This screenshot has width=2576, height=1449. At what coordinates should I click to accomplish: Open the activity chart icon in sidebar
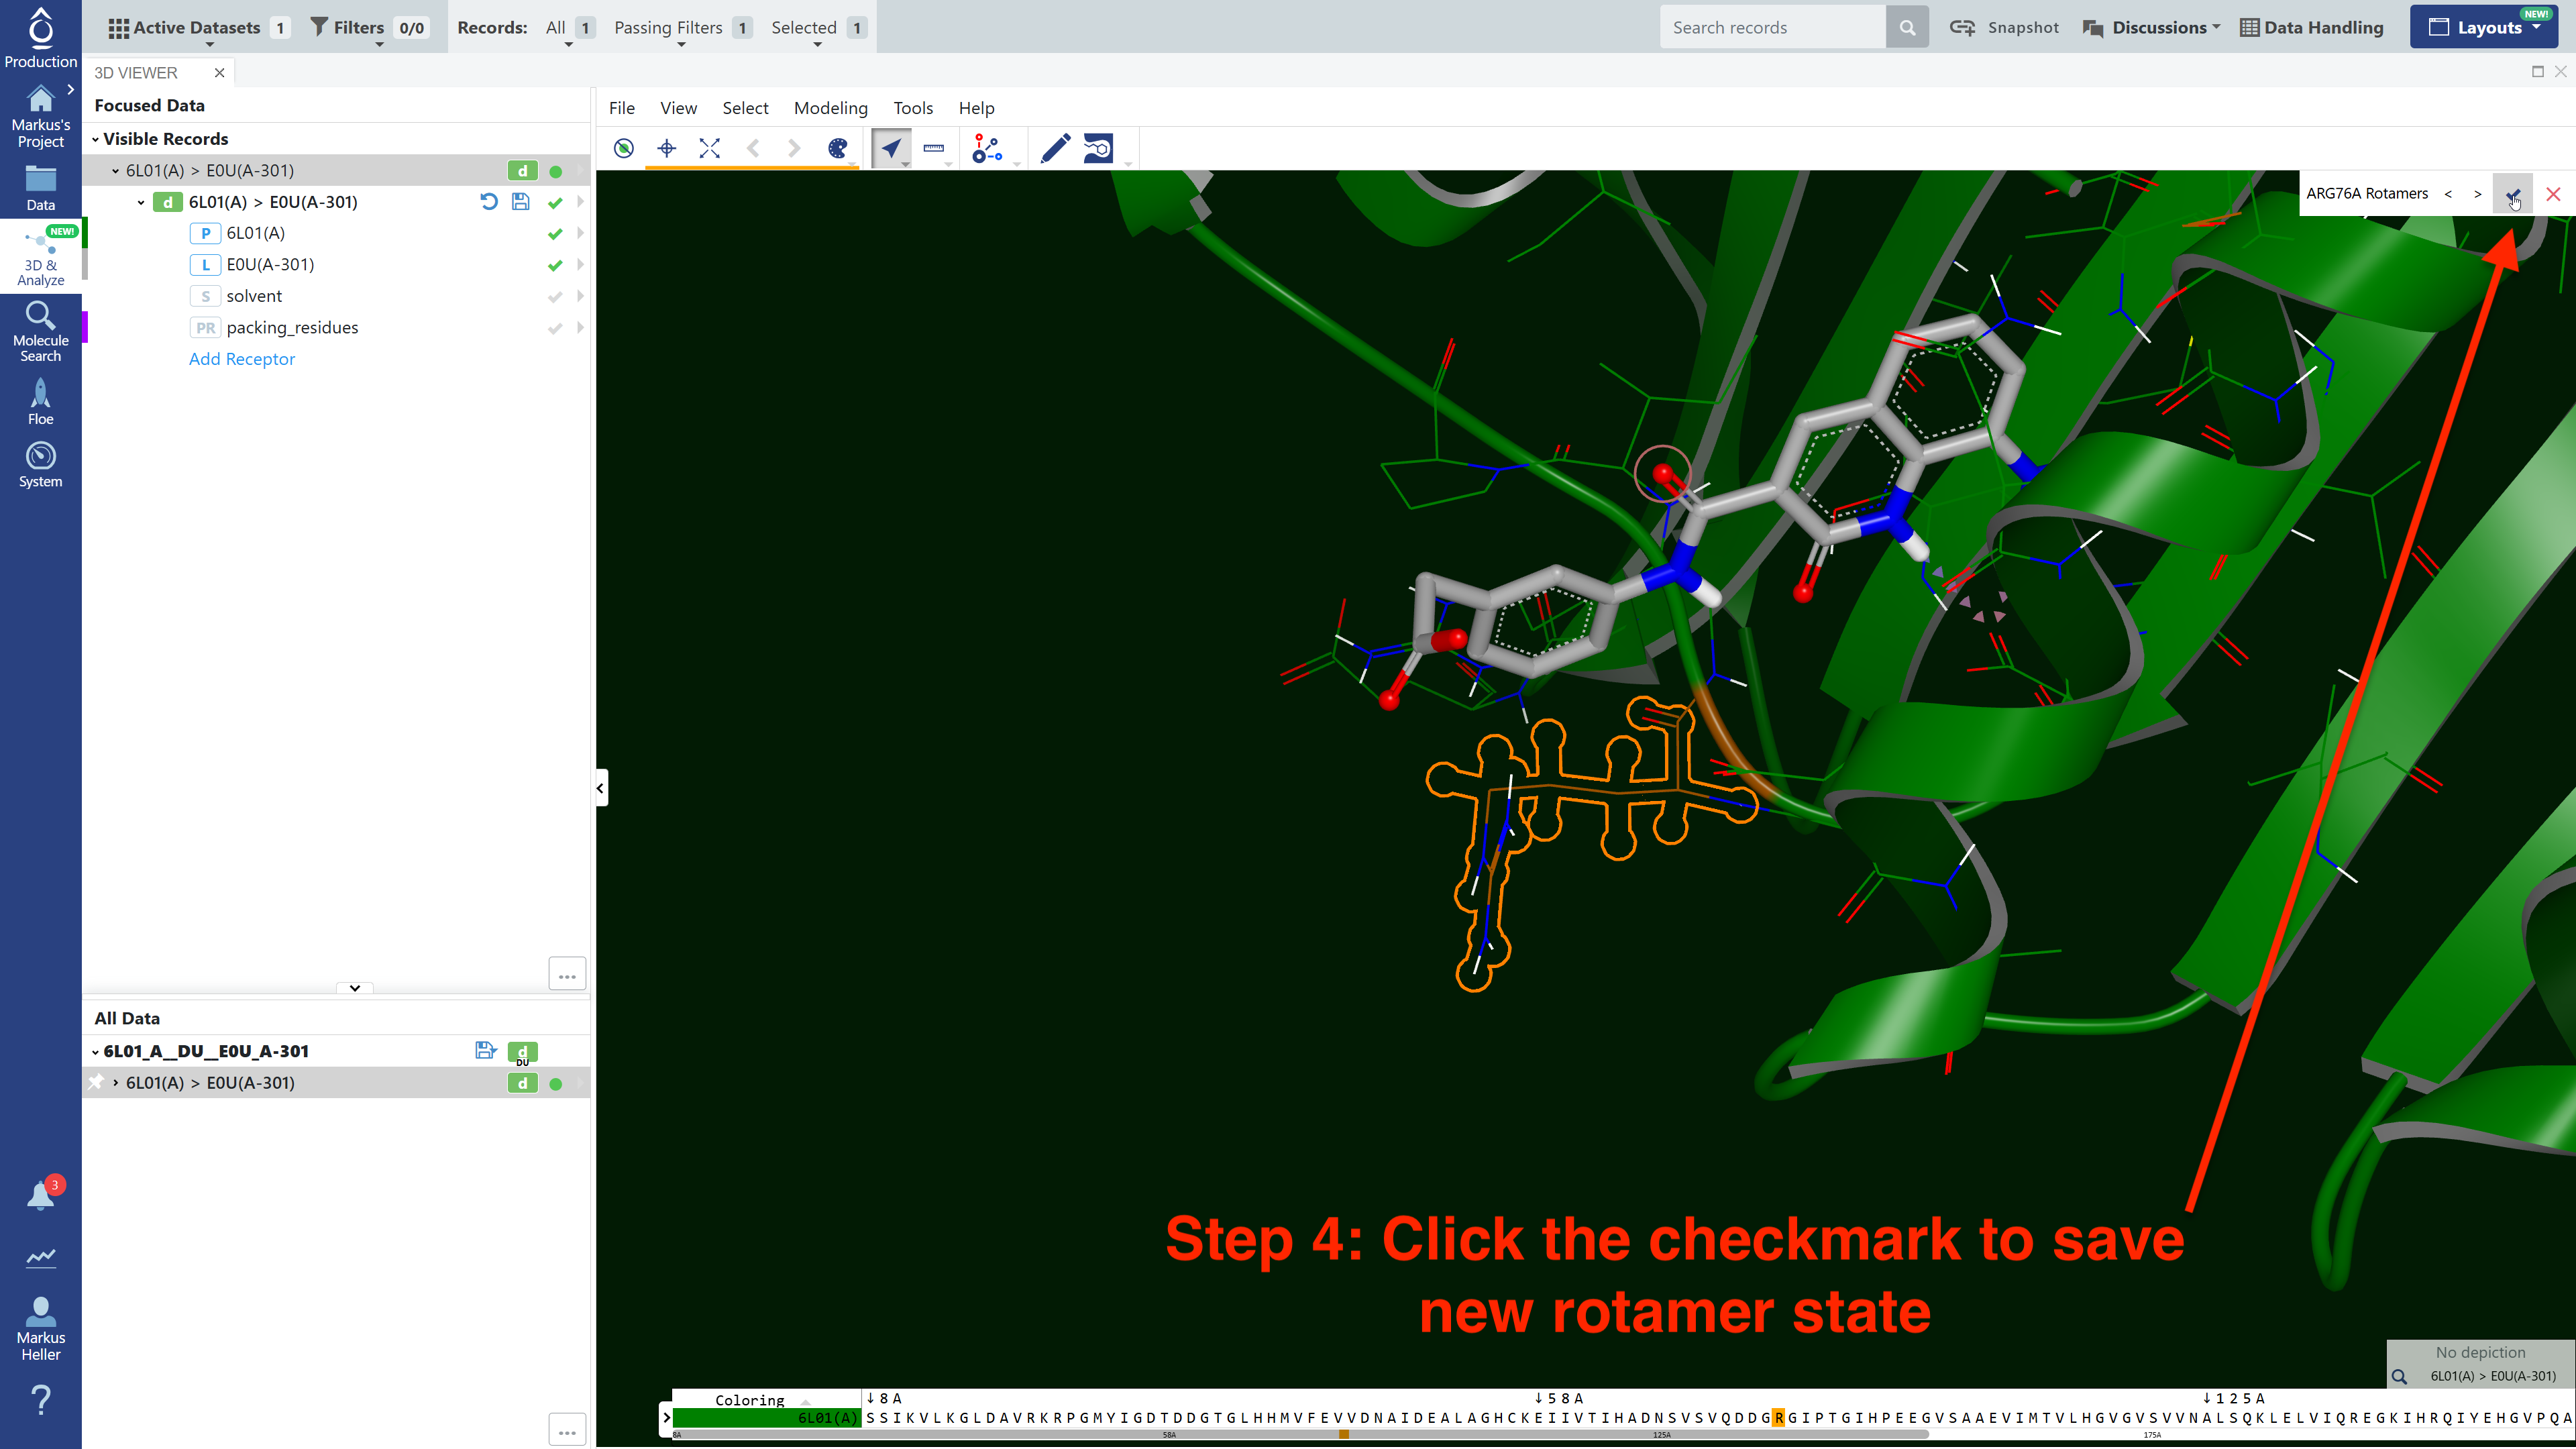(x=41, y=1257)
